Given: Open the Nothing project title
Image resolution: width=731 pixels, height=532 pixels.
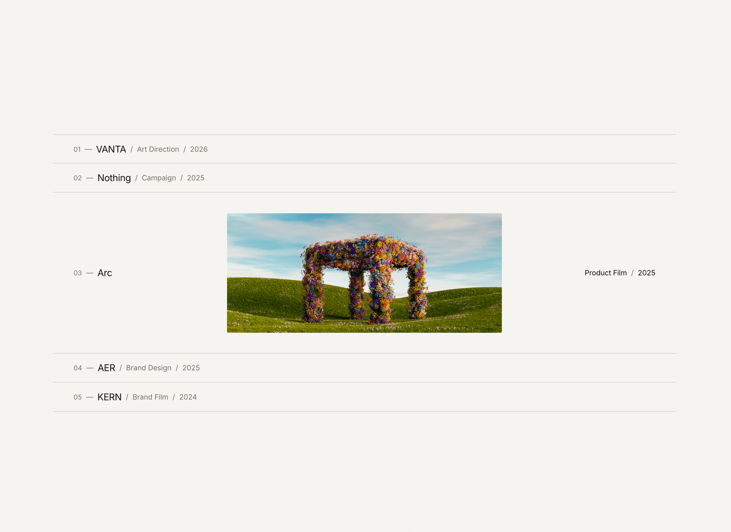Looking at the screenshot, I should click(x=114, y=178).
